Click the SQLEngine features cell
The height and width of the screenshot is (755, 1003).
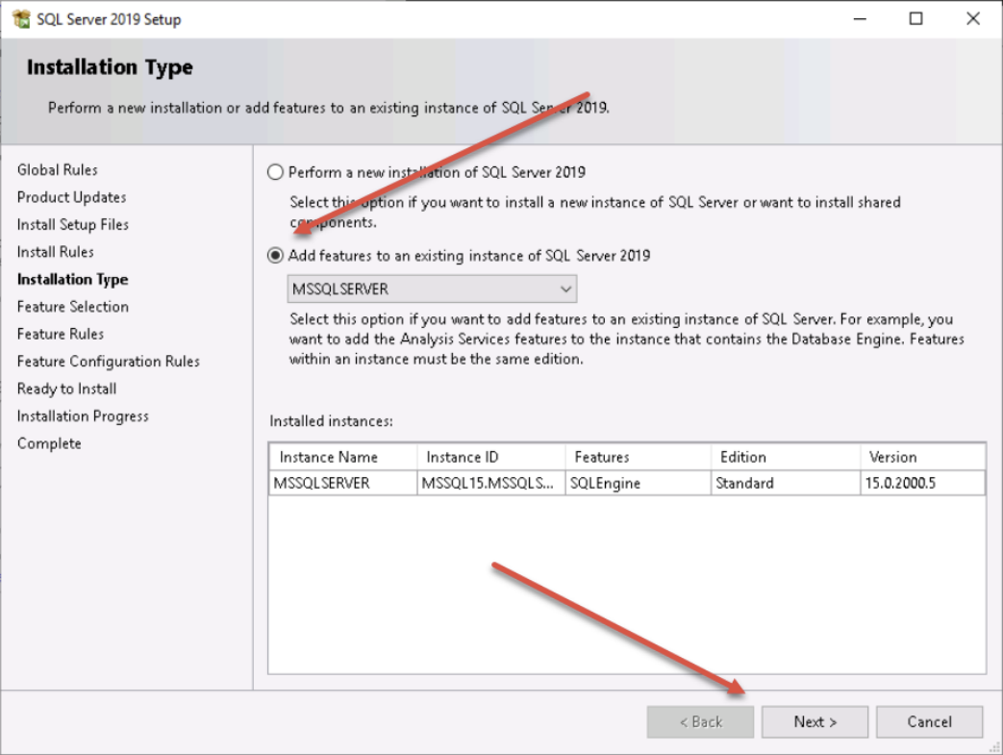[x=639, y=483]
